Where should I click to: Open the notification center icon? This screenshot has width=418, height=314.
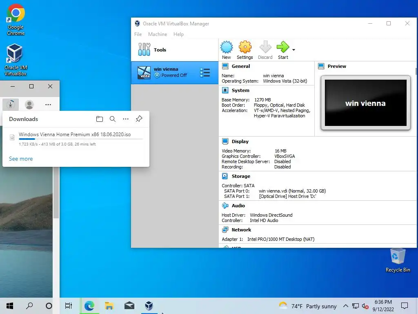click(405, 306)
